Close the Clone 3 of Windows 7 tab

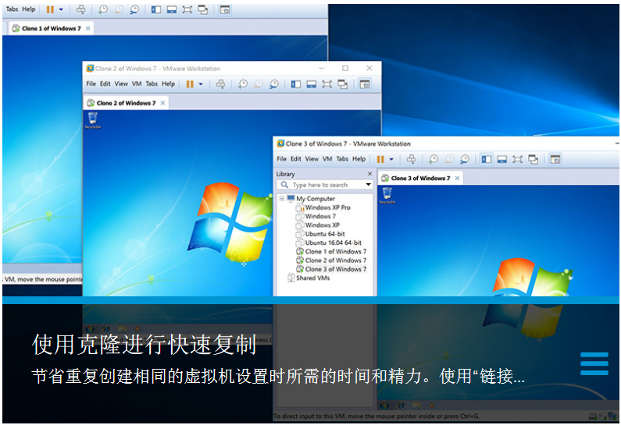457,179
